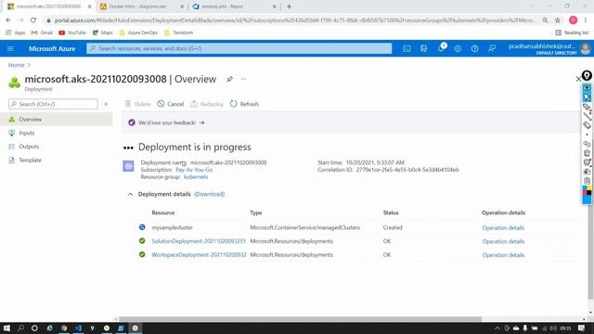Open the browser zoom magnifier icon
This screenshot has width=594, height=334.
point(545,20)
